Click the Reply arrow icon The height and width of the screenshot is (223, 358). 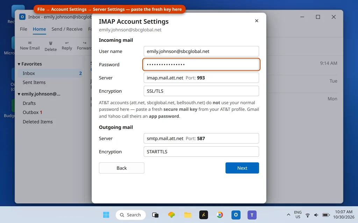[67, 43]
